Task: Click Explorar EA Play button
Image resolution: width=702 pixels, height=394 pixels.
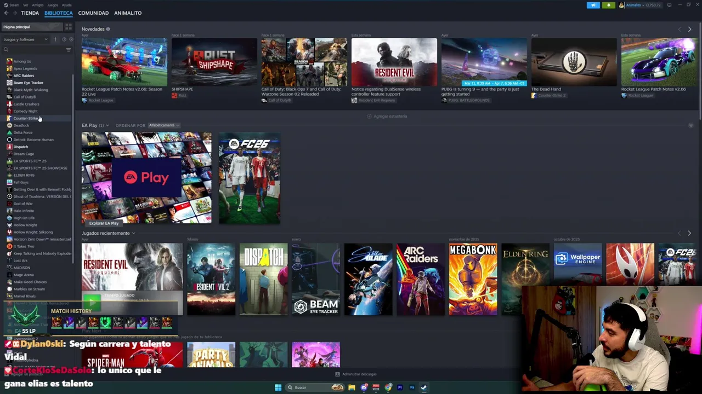Action: coord(104,223)
